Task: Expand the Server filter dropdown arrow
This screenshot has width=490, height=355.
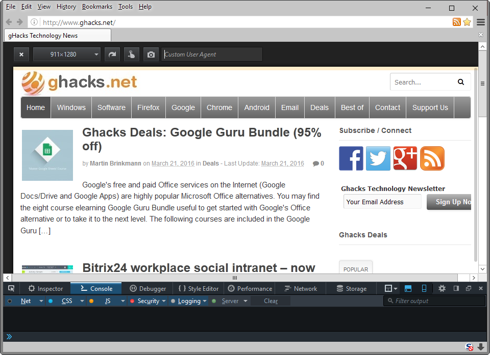Action: point(246,301)
